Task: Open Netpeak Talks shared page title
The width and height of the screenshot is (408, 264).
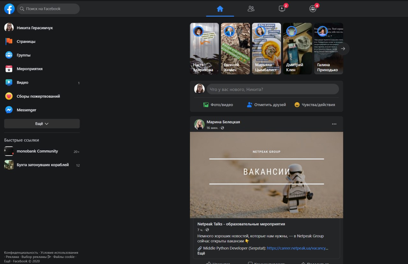Action: tap(241, 224)
